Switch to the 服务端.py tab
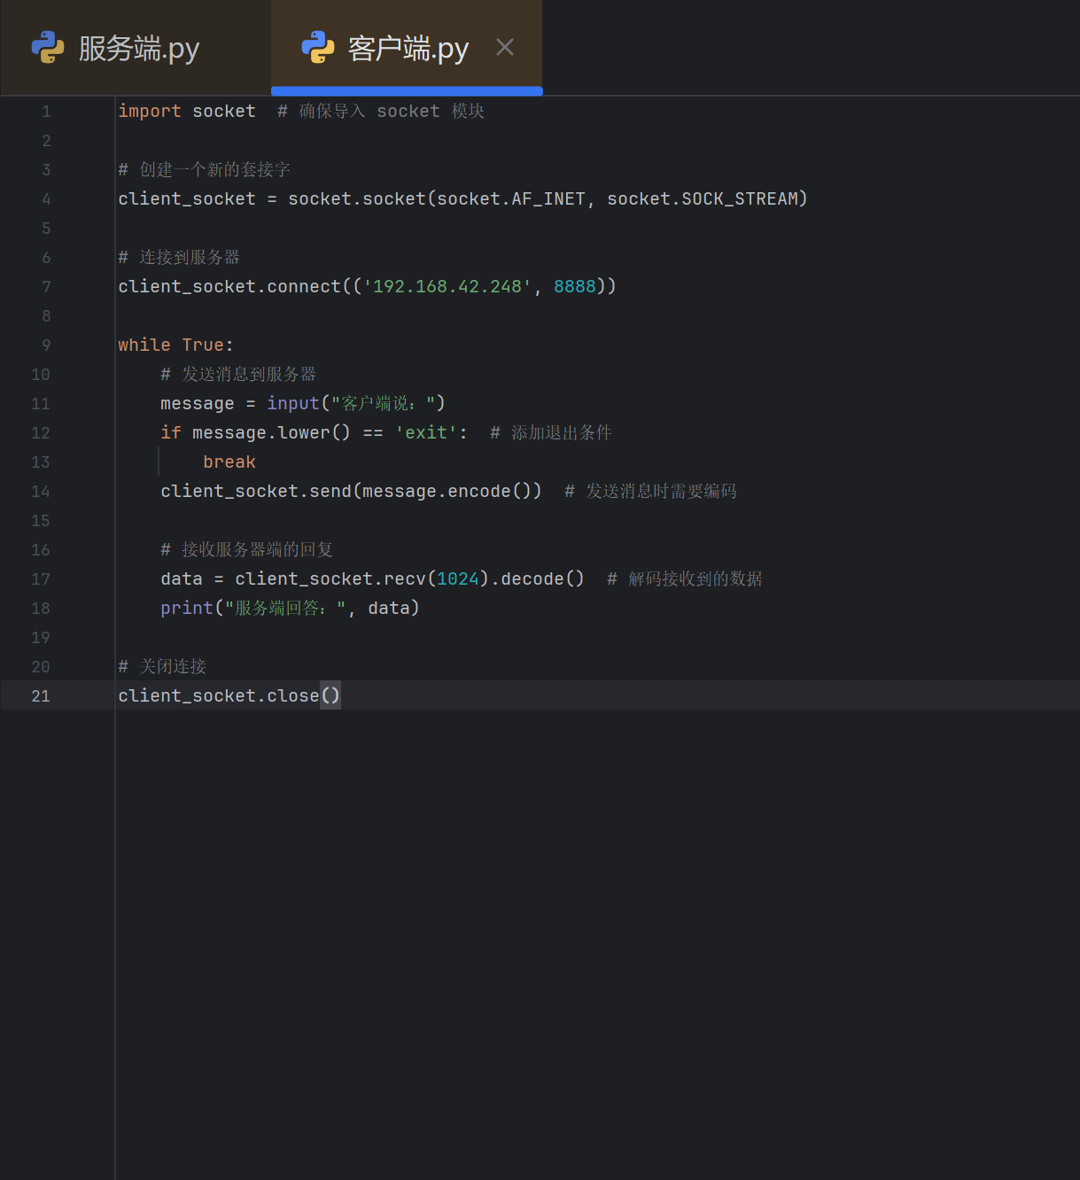Image resolution: width=1080 pixels, height=1180 pixels. click(x=138, y=49)
